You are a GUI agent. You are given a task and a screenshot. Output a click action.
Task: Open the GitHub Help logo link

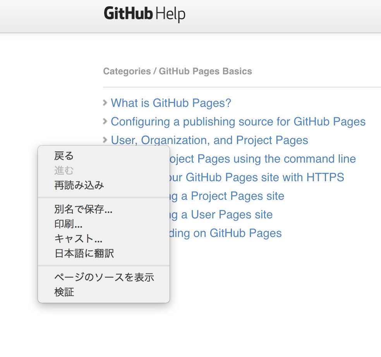pyautogui.click(x=144, y=14)
